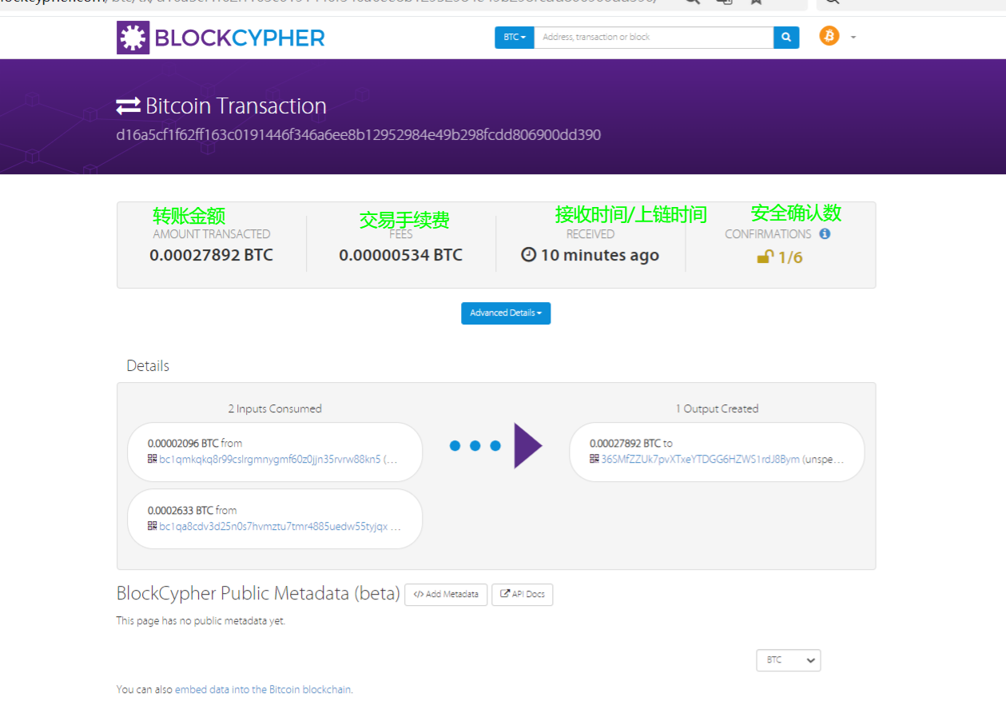The image size is (1006, 701).
Task: Show QR code for output address 36SMfZZUk7
Action: 594,459
